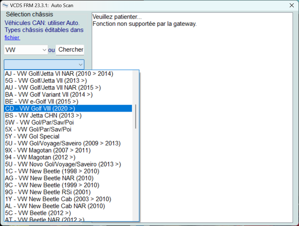Select 1Y - VW New Beetle Cab (2003 > 2010)
The height and width of the screenshot is (226, 299).
[x=68, y=199]
